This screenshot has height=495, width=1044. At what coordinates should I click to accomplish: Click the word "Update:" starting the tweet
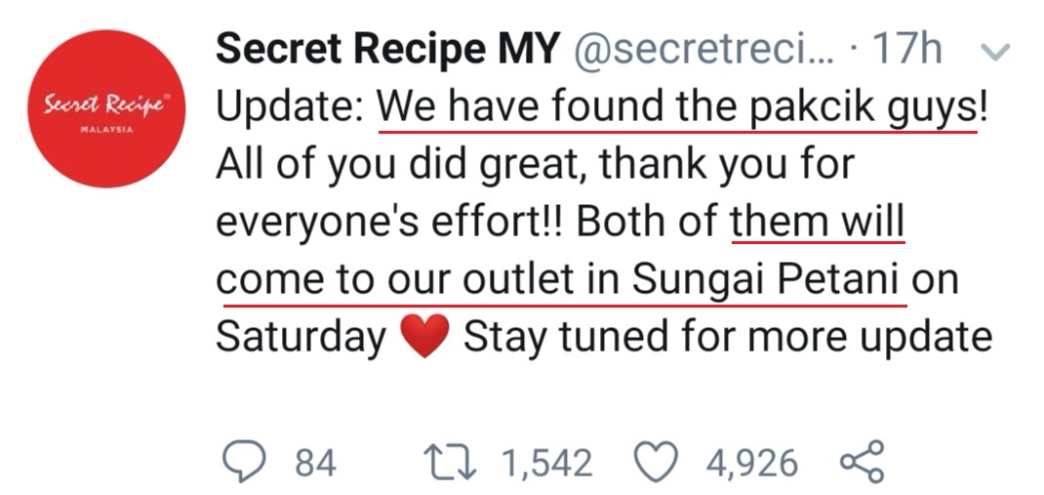click(290, 108)
